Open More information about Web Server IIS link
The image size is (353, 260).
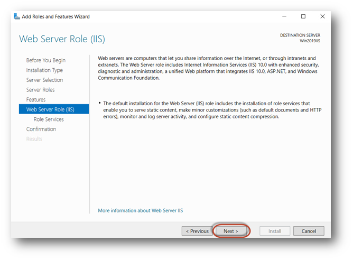tap(140, 210)
